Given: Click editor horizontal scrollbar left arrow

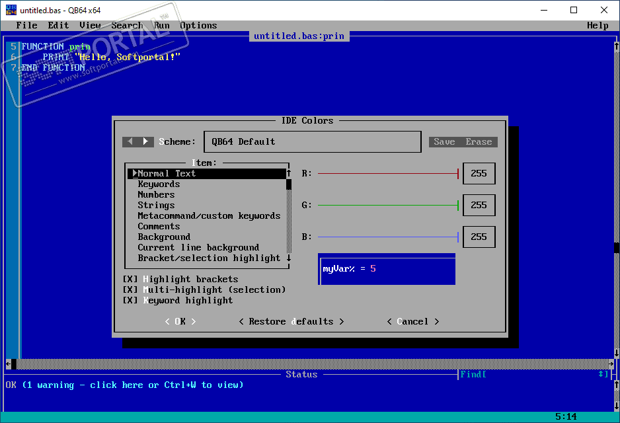Looking at the screenshot, I should (x=9, y=364).
